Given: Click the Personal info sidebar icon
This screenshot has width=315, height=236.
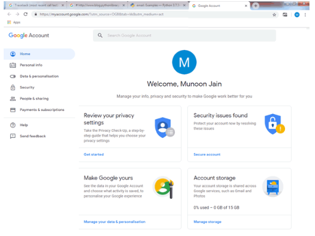Looking at the screenshot, I should tap(13, 65).
